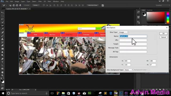
Task: Click the Alt Tag input field
Action: [x=133, y=52]
